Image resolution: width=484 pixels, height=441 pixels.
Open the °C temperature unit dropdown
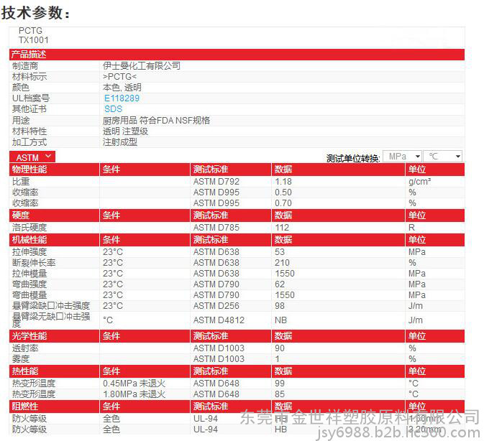[442, 157]
